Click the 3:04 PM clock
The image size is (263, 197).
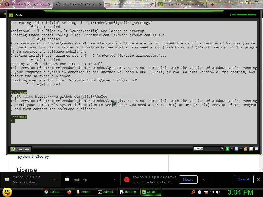pyautogui.click(x=240, y=192)
